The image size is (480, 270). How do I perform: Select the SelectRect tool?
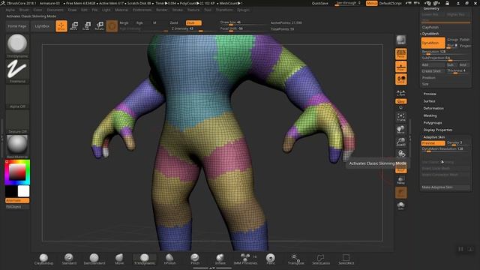[x=346, y=259]
